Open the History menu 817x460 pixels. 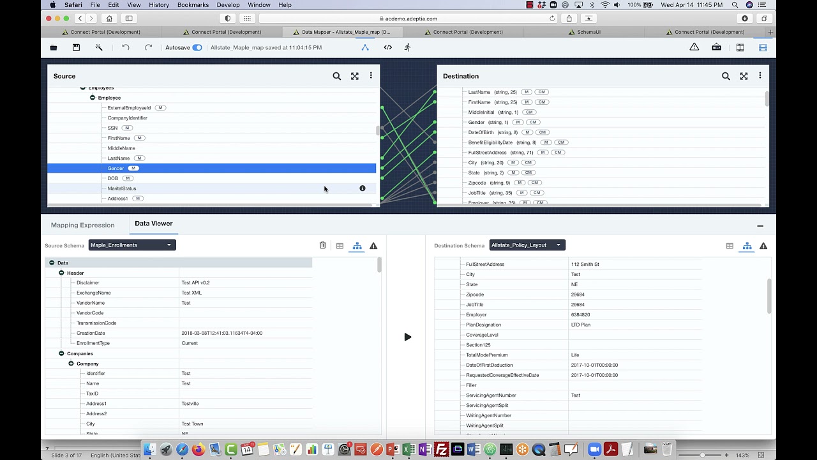(159, 4)
